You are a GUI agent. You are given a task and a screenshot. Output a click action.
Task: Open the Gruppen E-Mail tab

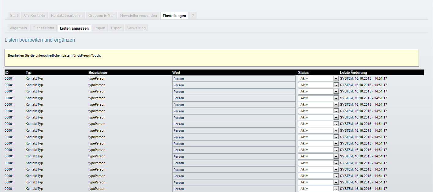click(101, 16)
